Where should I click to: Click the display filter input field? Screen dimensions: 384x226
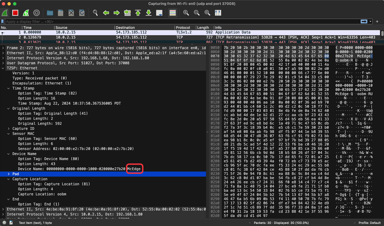point(182,21)
